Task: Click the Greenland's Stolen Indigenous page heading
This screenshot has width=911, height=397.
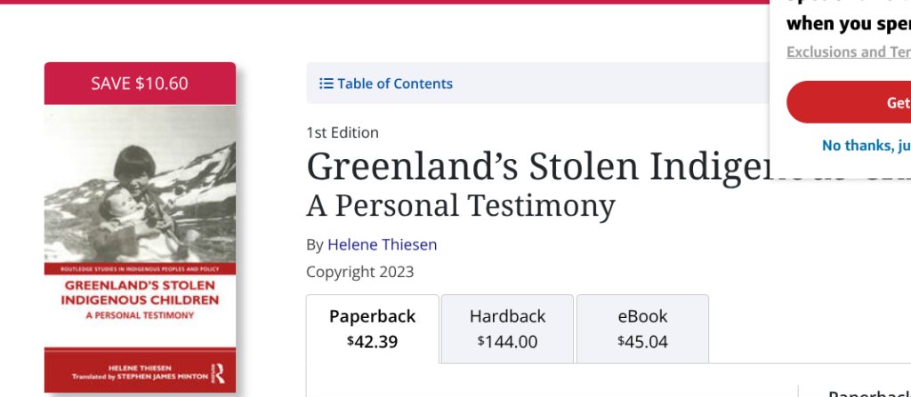Action: pyautogui.click(x=534, y=168)
